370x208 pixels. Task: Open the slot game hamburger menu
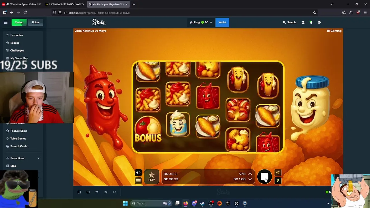click(x=138, y=181)
